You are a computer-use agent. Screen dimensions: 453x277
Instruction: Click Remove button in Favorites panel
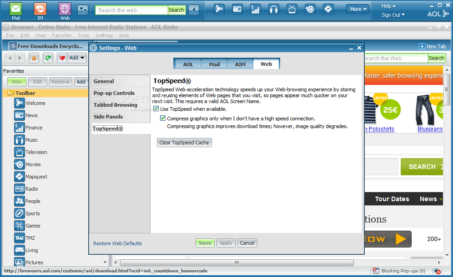(x=60, y=82)
